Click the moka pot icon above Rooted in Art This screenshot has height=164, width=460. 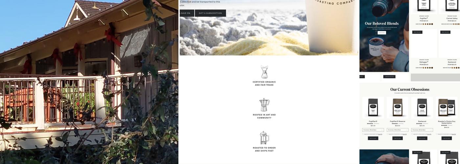coord(264,105)
